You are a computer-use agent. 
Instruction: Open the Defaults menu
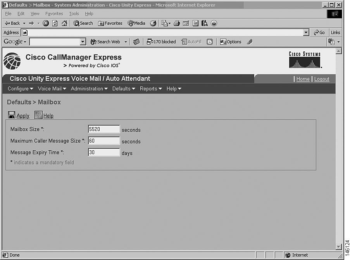pyautogui.click(x=124, y=89)
